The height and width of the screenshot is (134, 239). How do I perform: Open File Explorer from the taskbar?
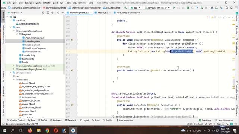(x=38, y=130)
